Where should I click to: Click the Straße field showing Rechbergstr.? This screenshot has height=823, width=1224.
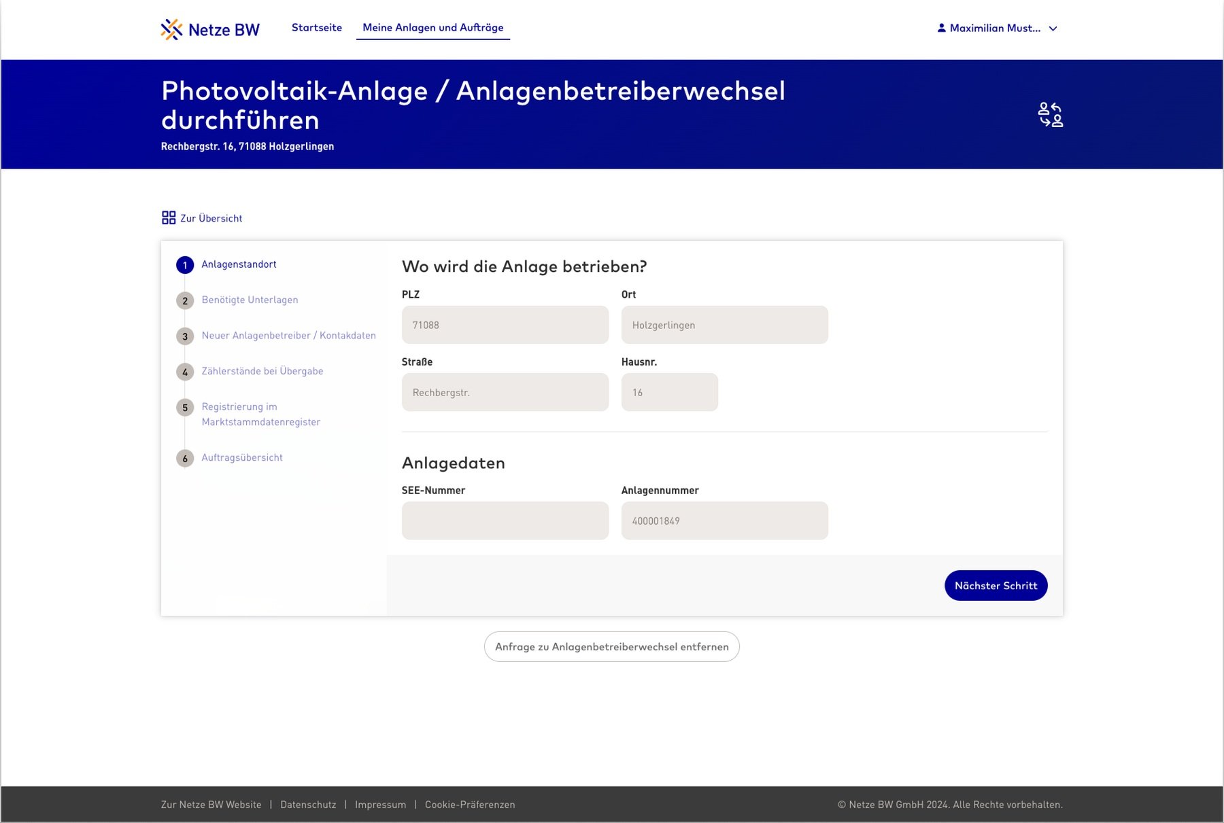pyautogui.click(x=505, y=392)
